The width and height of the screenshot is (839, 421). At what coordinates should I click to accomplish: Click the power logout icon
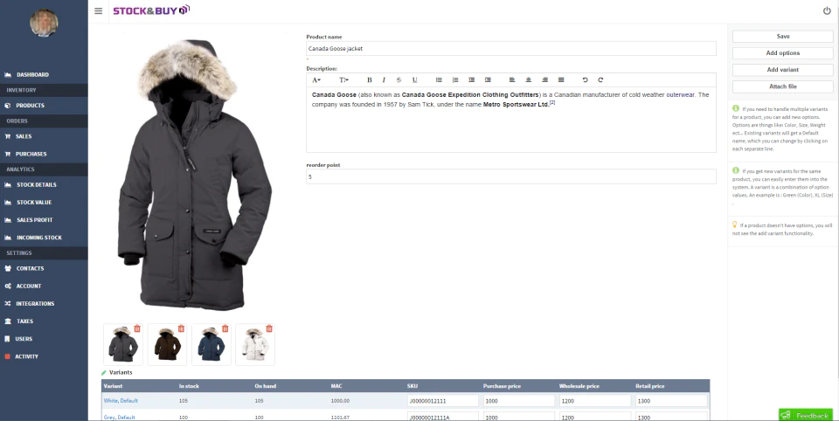pos(827,10)
